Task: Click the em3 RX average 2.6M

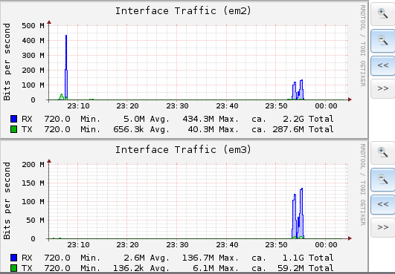Action: pos(134,258)
